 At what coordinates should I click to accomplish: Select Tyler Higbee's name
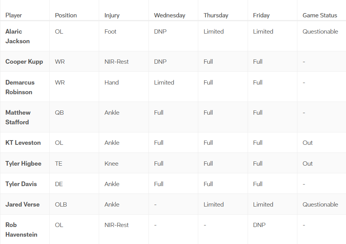click(23, 164)
